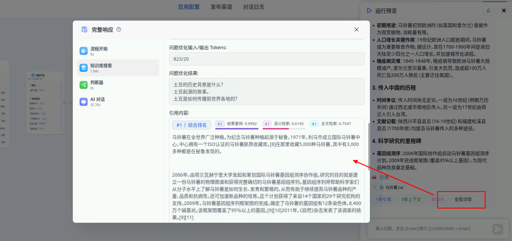
Task: Switch to the 发布渠道 tab
Action: coord(221,7)
